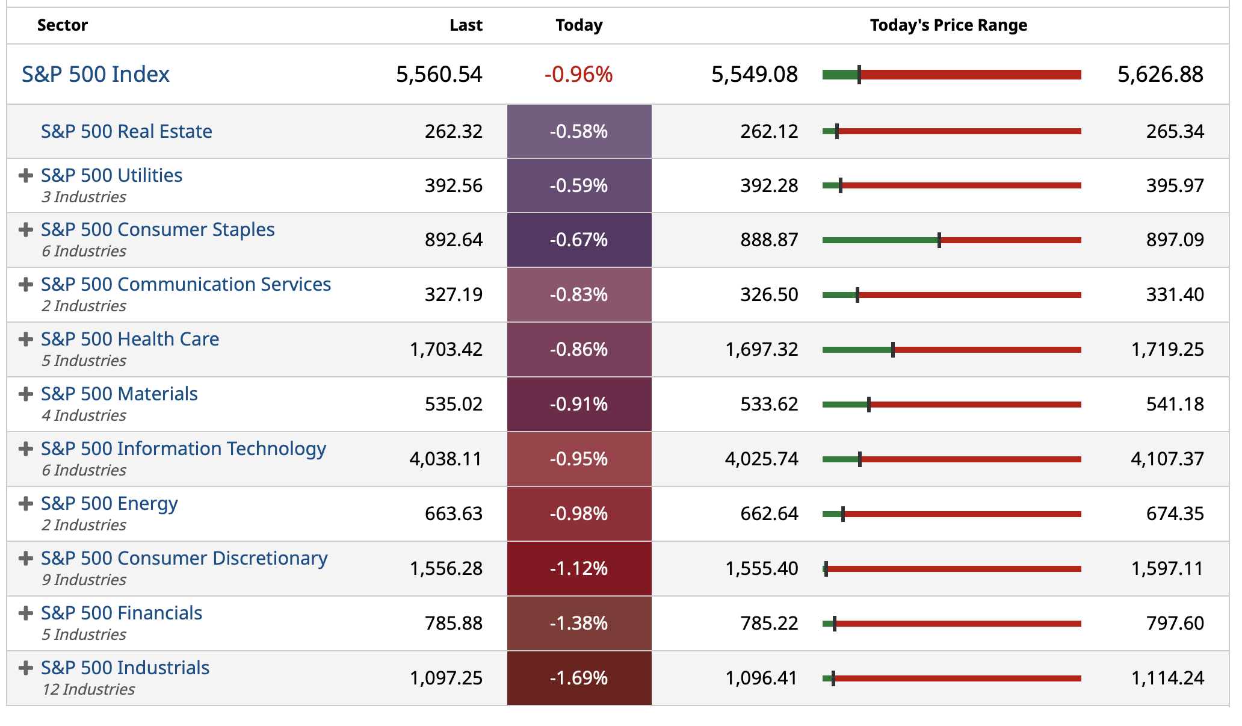Click plus icon beside Energy
Image resolution: width=1242 pixels, height=726 pixels.
coord(25,504)
